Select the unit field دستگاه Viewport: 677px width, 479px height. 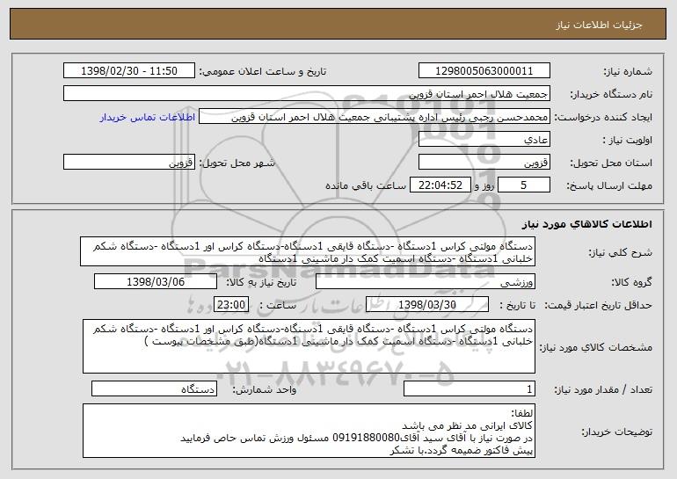point(154,389)
